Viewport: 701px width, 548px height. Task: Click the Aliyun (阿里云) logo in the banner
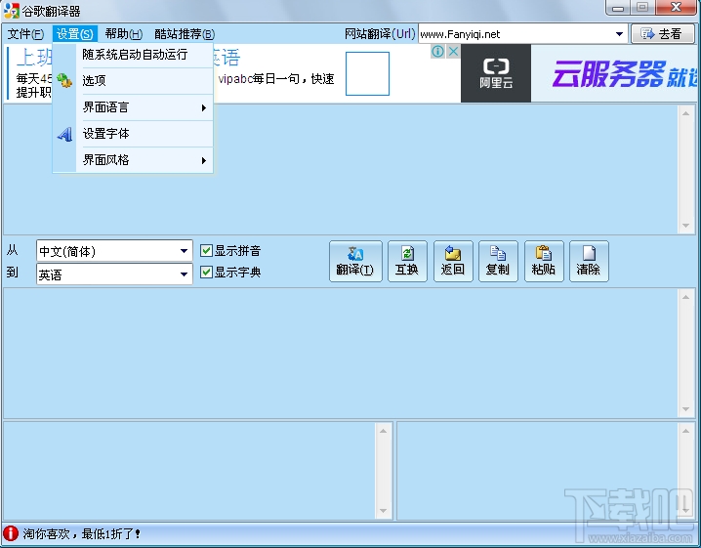click(x=496, y=73)
